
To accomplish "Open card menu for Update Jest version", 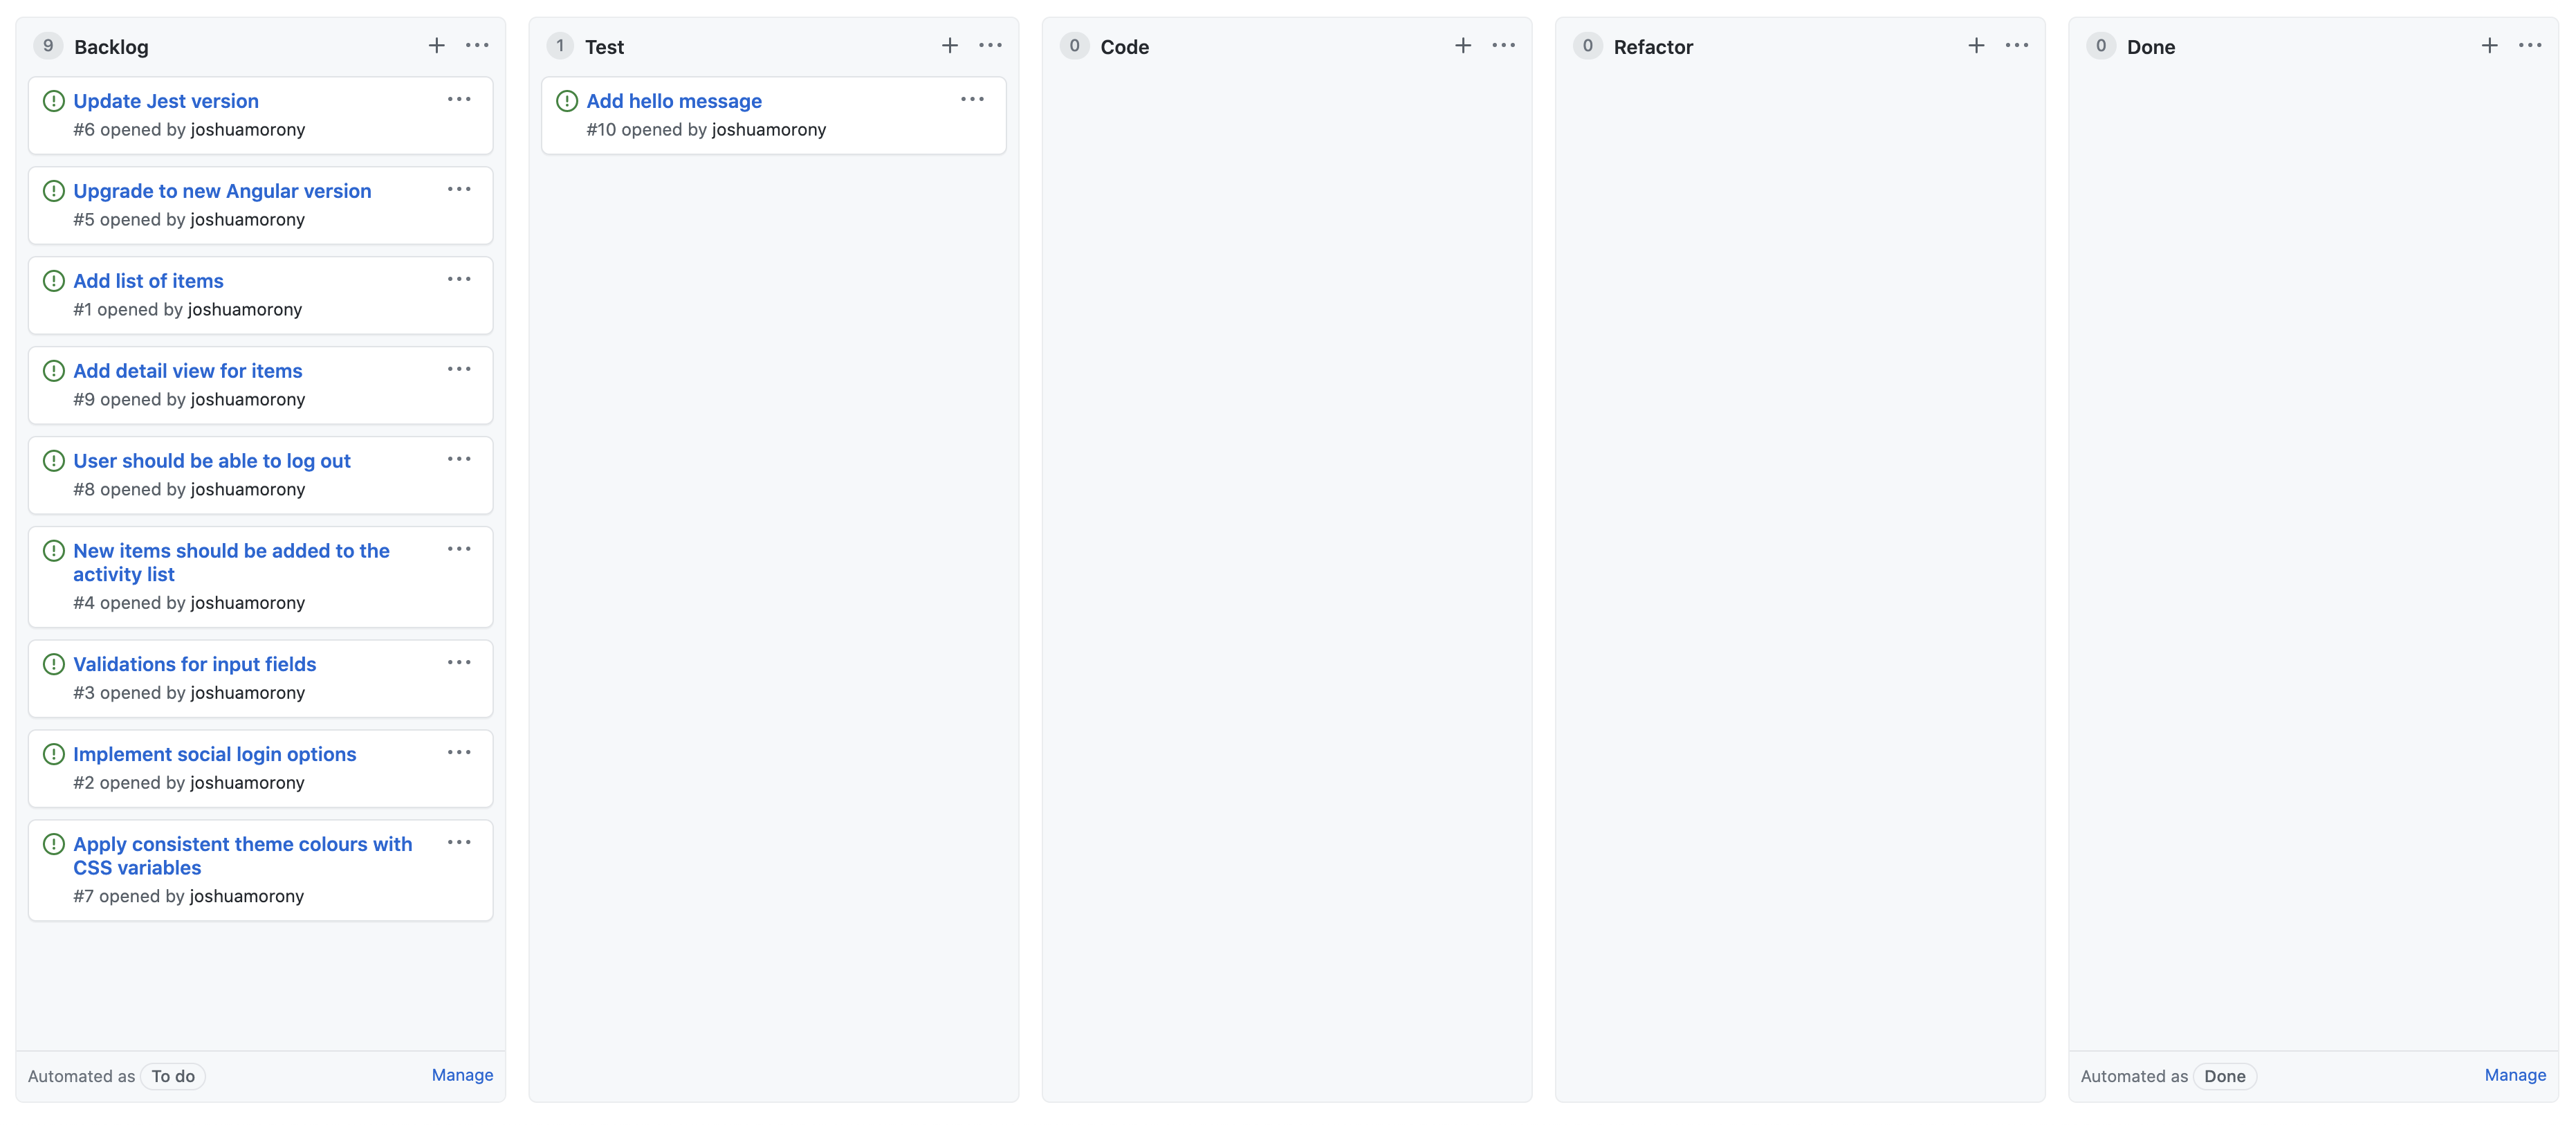I will (x=459, y=99).
